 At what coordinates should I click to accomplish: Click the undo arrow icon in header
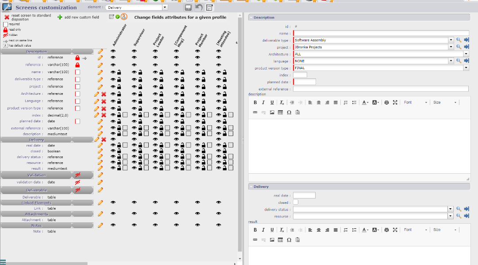[199, 8]
